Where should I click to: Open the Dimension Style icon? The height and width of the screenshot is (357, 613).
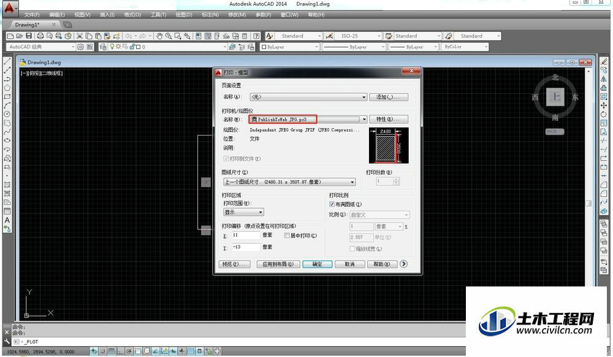pyautogui.click(x=329, y=36)
